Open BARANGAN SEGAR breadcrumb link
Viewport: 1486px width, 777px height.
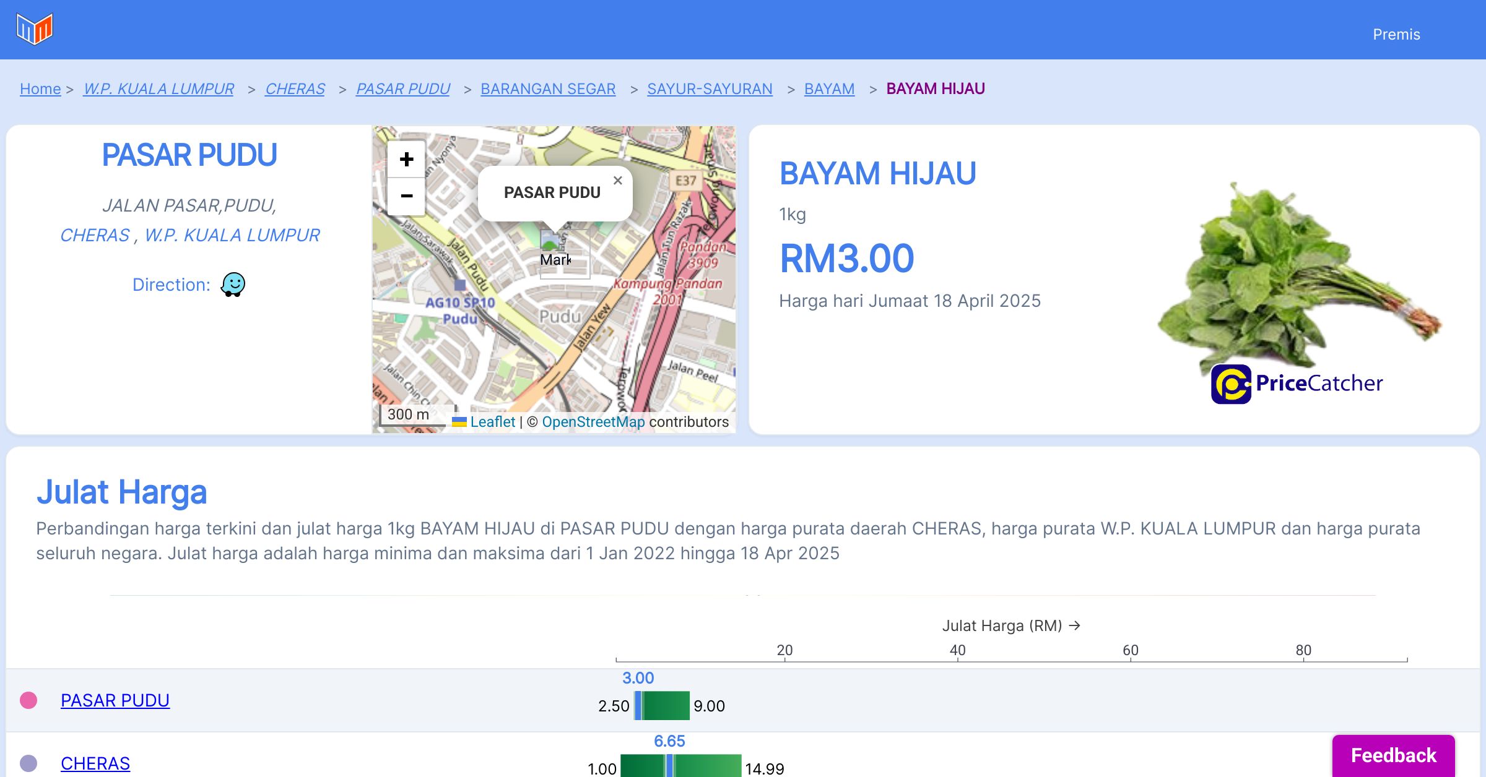point(548,89)
